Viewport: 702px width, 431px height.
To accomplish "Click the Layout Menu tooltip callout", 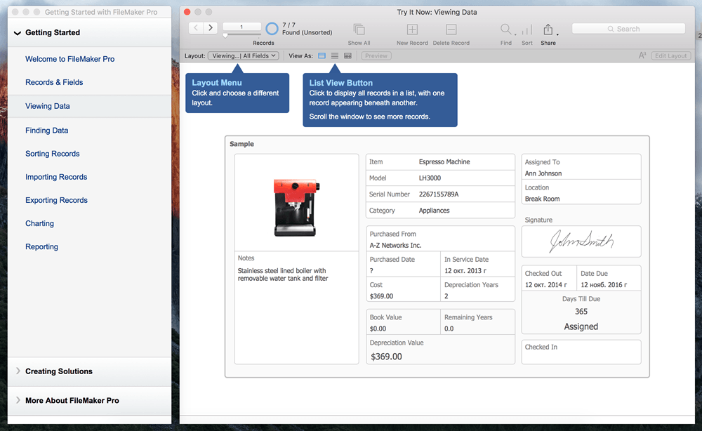I will point(237,93).
